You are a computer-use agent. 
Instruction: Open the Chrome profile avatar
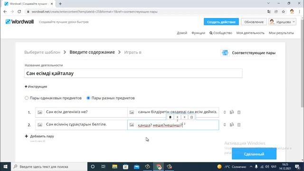click(292, 11)
